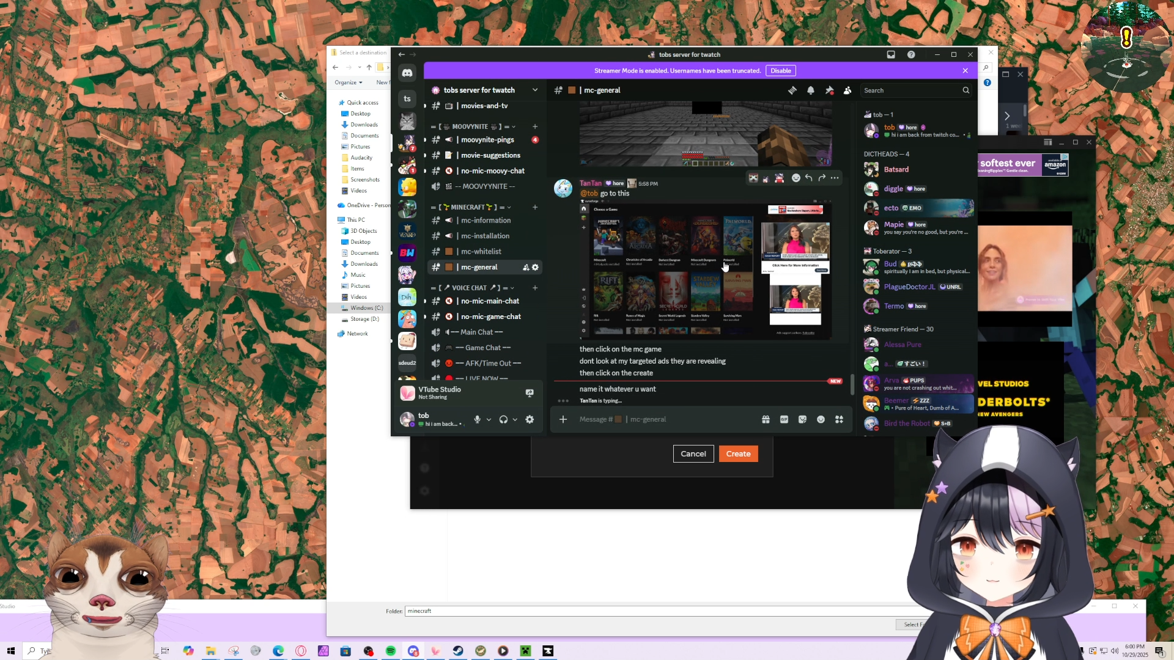Open the mc-installation channel

(x=485, y=236)
